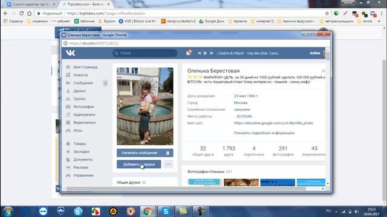387x217 pixels.
Task: Click the 4 подписчика counter
Action: point(254,151)
